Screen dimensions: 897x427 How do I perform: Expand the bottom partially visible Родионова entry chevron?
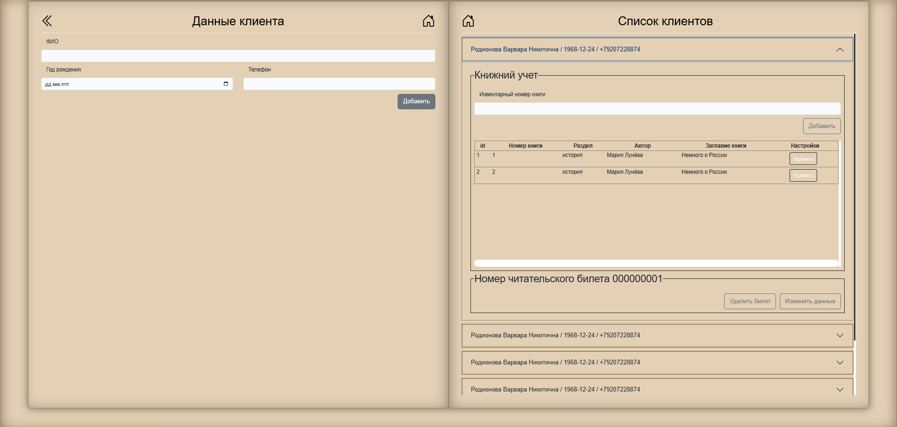[x=840, y=390]
